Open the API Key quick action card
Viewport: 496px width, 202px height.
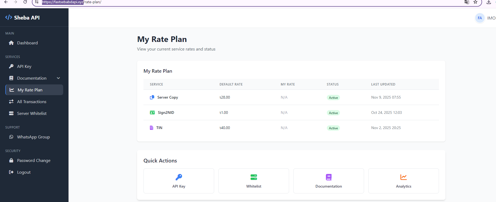(x=179, y=181)
